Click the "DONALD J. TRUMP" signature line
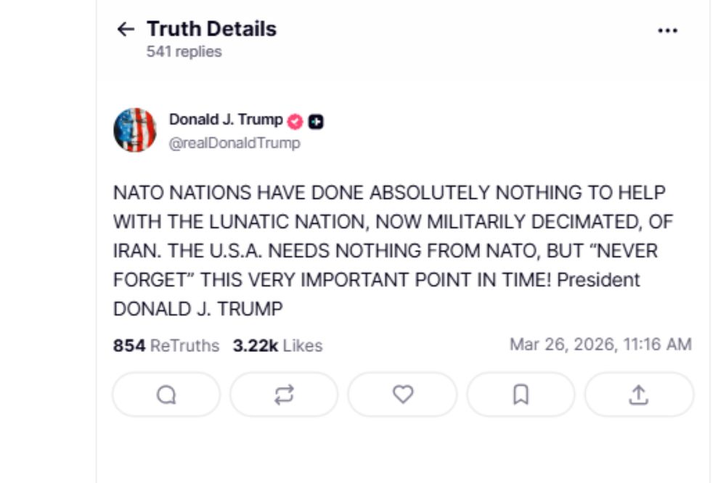This screenshot has height=483, width=726. click(x=197, y=309)
